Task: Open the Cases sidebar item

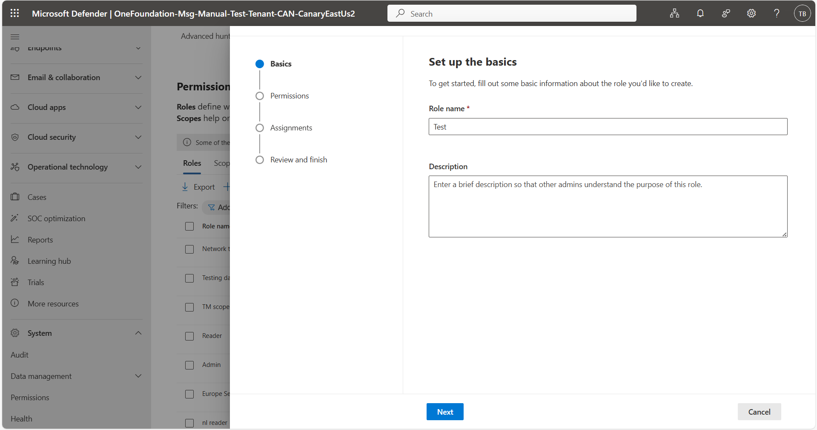Action: (x=37, y=197)
